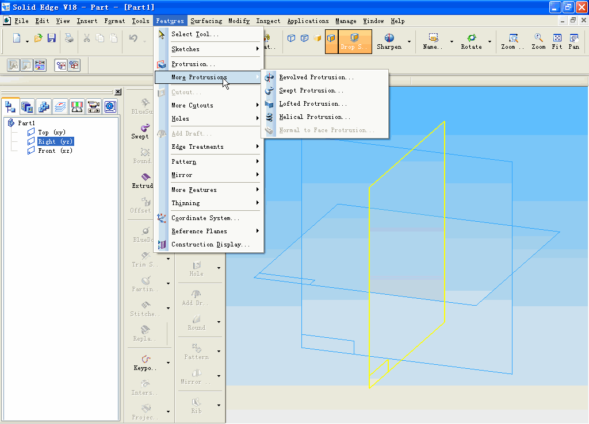The image size is (589, 424).
Task: Click the Pan hand icon
Action: (574, 41)
